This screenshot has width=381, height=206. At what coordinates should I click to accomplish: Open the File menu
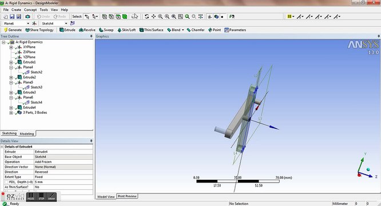pyautogui.click(x=6, y=10)
